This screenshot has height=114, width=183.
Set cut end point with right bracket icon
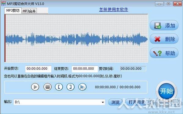71,87
